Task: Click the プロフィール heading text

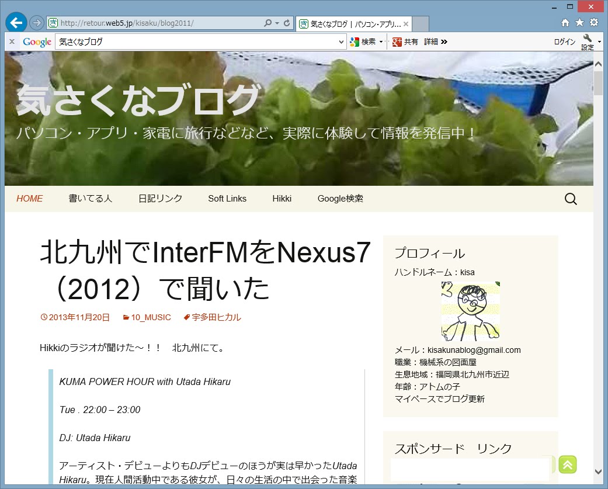Action: point(429,253)
